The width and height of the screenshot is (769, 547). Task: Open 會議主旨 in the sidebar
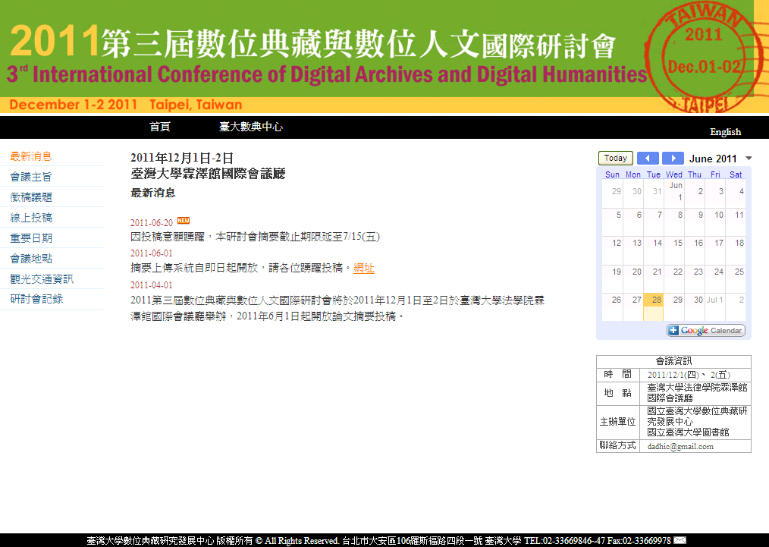(x=31, y=177)
